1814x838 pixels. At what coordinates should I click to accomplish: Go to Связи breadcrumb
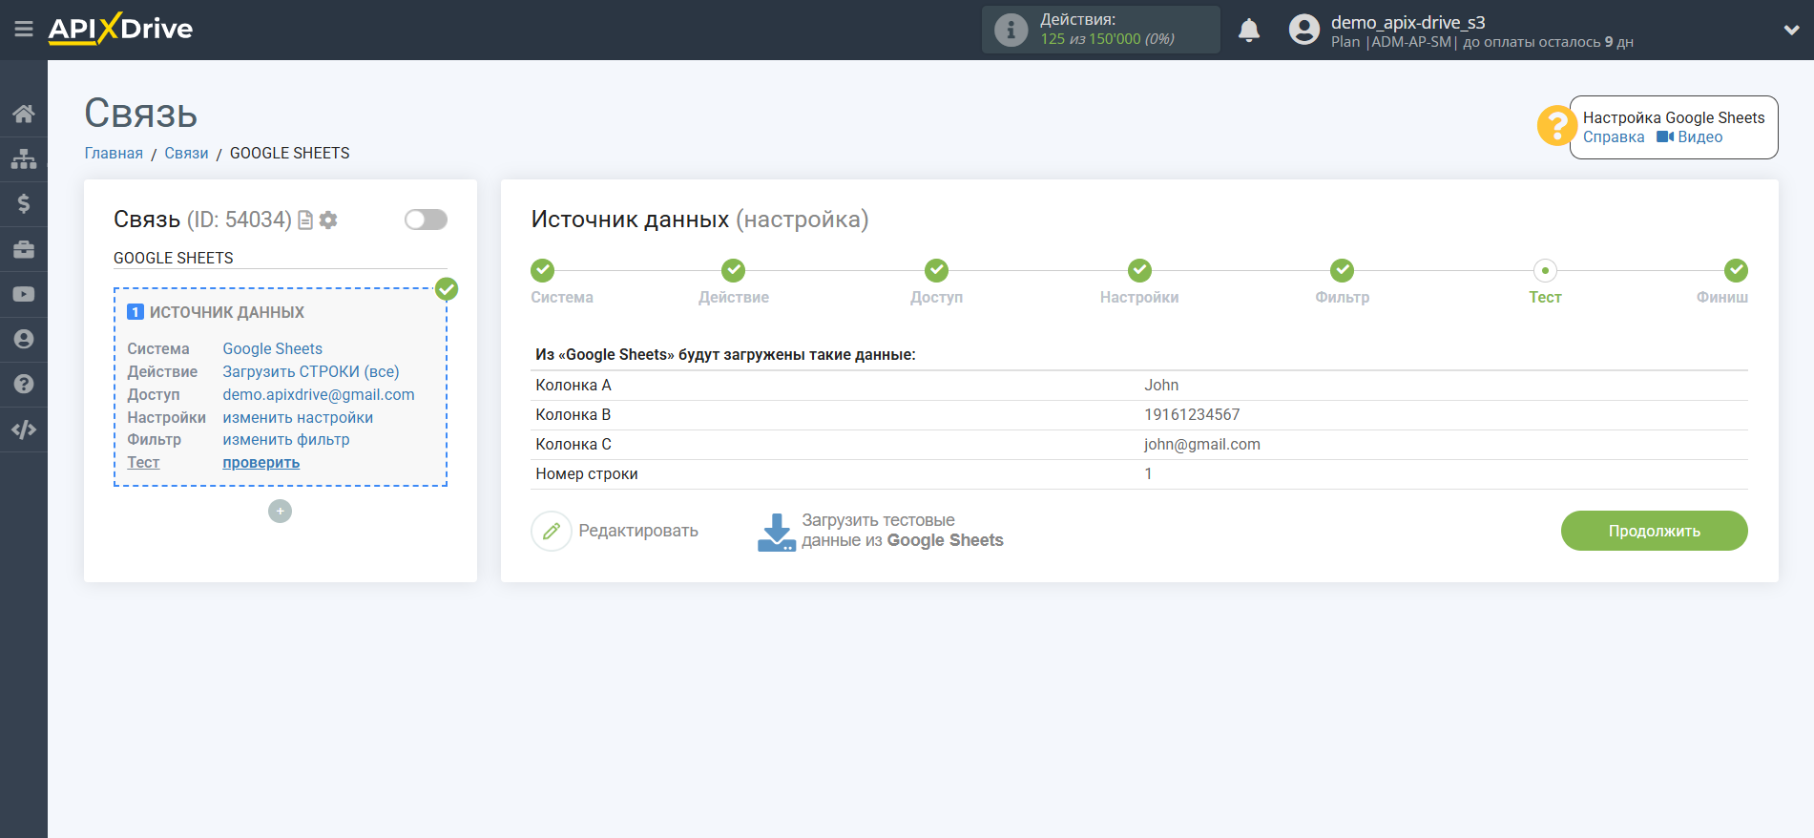186,153
